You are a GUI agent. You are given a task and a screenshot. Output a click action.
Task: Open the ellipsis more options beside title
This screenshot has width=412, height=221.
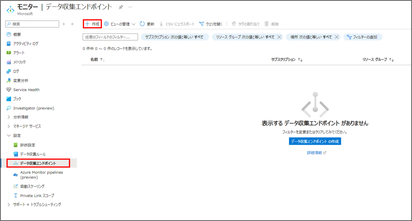tap(130, 7)
